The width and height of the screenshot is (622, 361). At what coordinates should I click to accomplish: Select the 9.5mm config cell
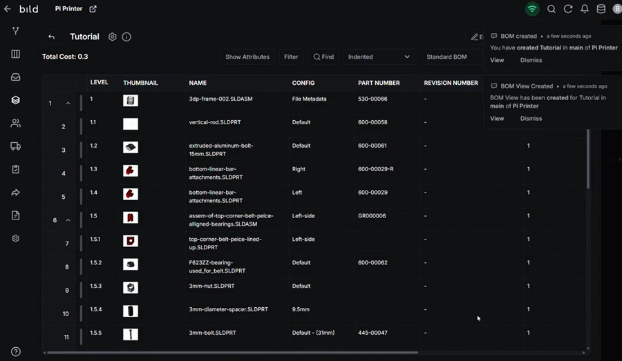[301, 309]
